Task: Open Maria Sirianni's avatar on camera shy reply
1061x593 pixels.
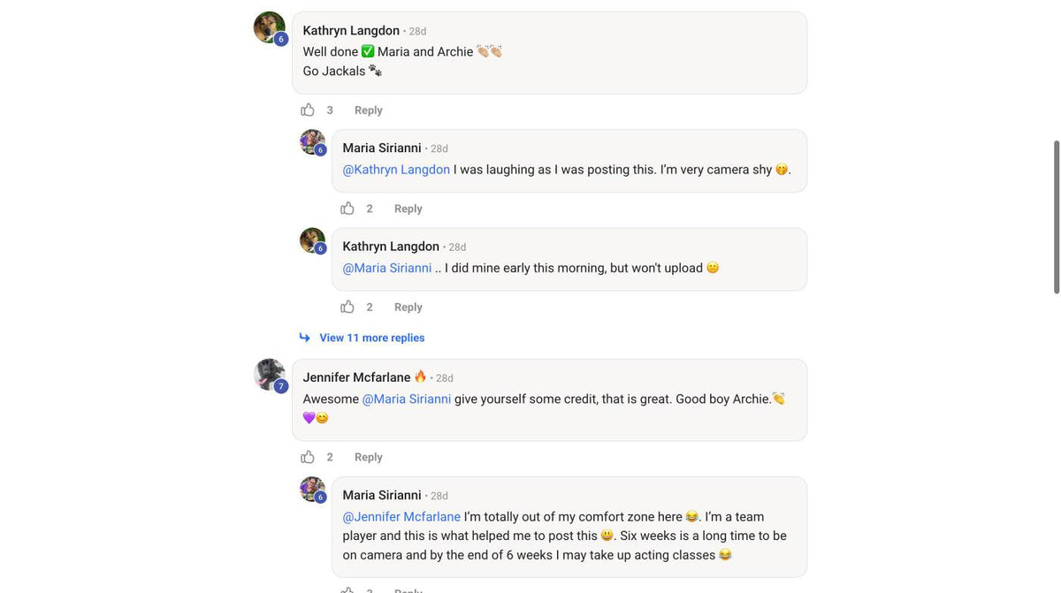Action: click(312, 142)
